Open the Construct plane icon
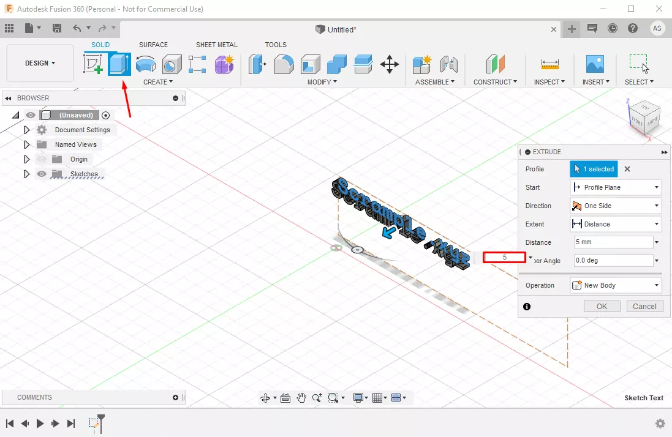The width and height of the screenshot is (672, 437). 496,64
